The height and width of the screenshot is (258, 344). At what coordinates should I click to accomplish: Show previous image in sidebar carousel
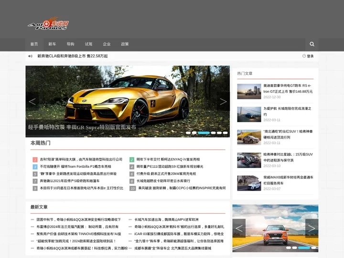coord(239,228)
